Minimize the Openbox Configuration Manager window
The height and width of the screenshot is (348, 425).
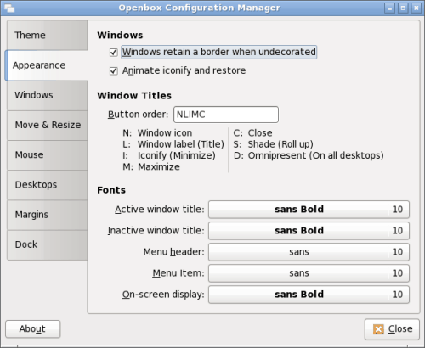pos(389,8)
